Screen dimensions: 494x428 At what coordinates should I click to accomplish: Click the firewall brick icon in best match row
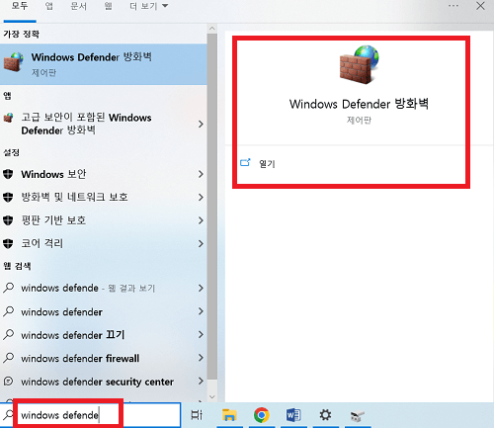(x=14, y=62)
